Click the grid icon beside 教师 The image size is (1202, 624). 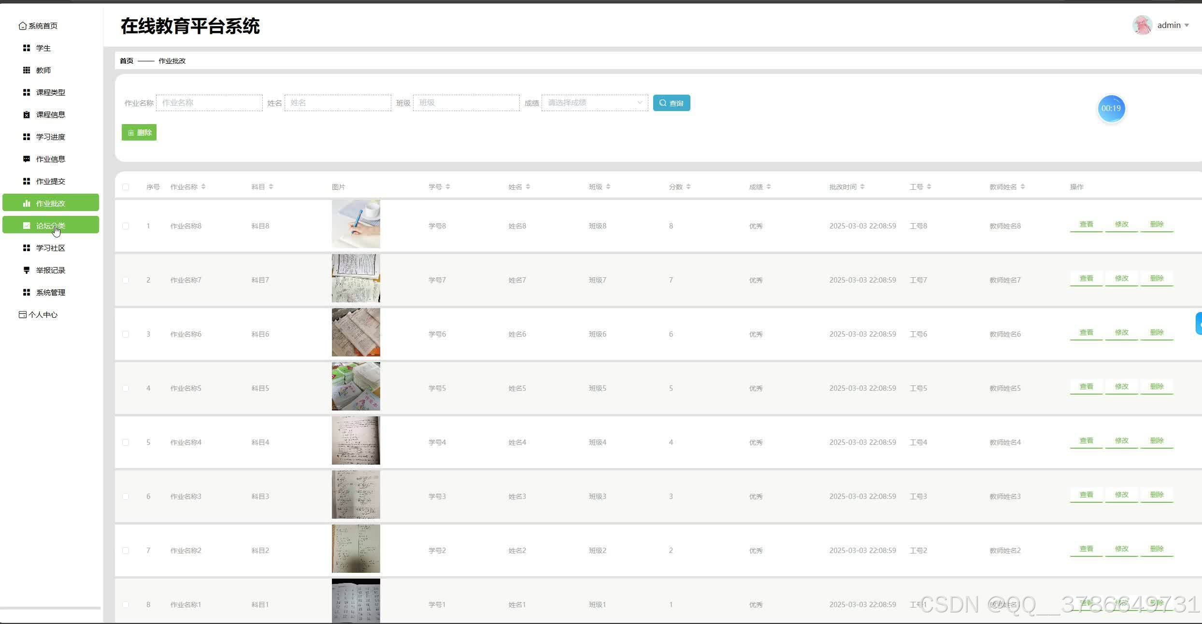click(27, 70)
